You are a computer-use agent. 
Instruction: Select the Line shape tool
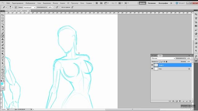(2, 66)
